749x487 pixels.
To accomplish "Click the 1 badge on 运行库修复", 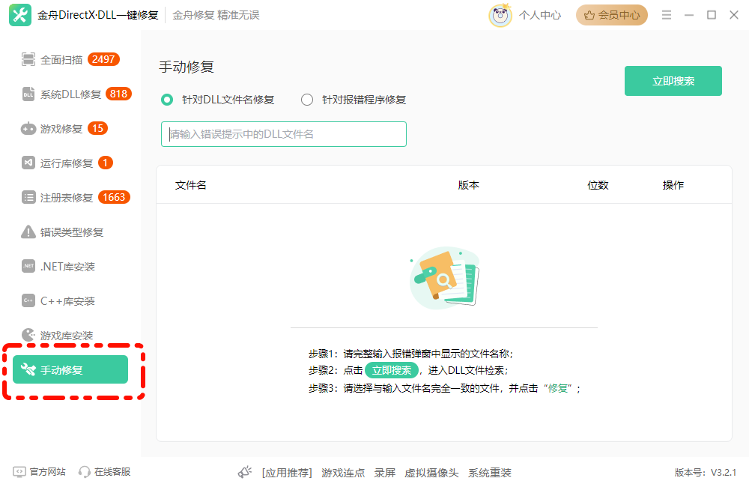I will (106, 163).
